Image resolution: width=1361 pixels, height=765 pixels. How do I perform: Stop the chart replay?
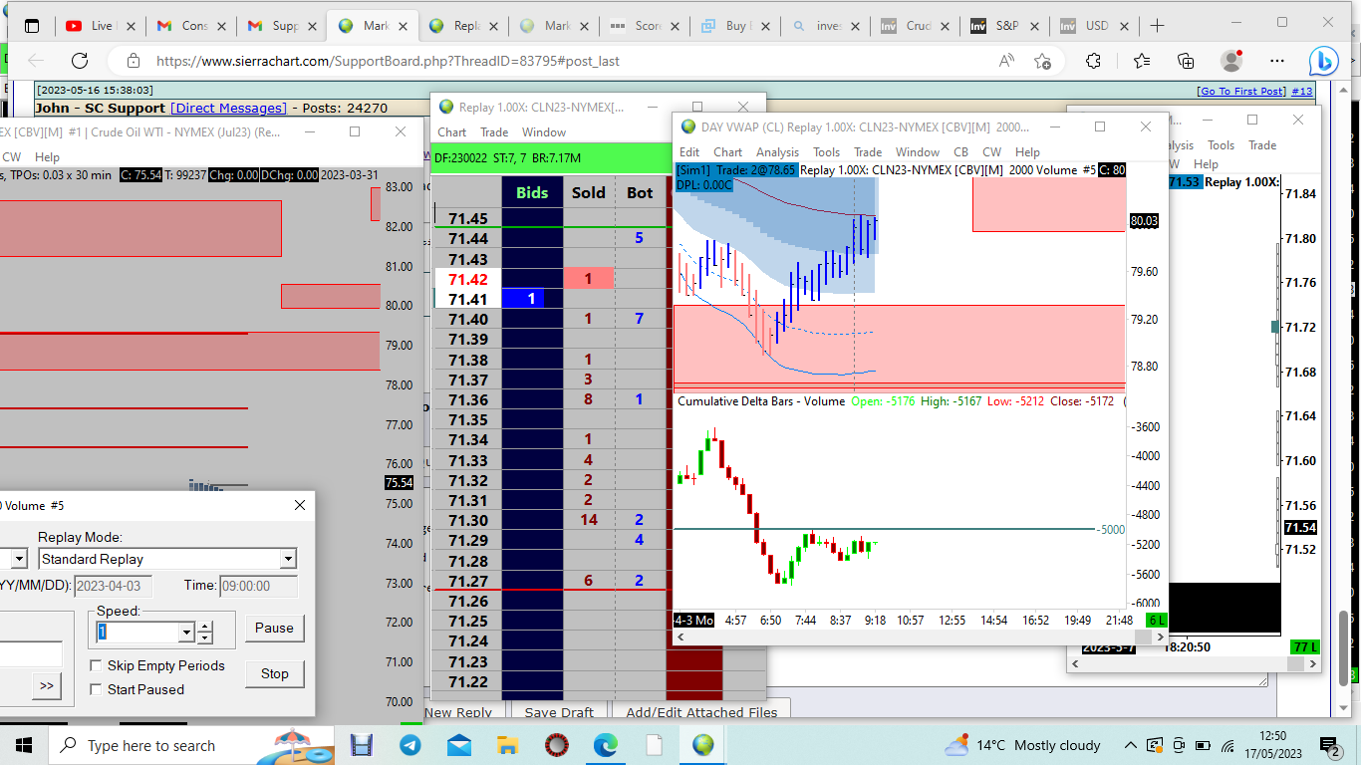[x=274, y=673]
